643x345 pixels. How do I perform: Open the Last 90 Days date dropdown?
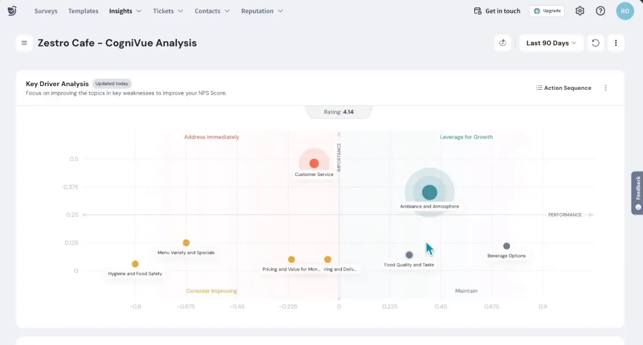coord(551,43)
